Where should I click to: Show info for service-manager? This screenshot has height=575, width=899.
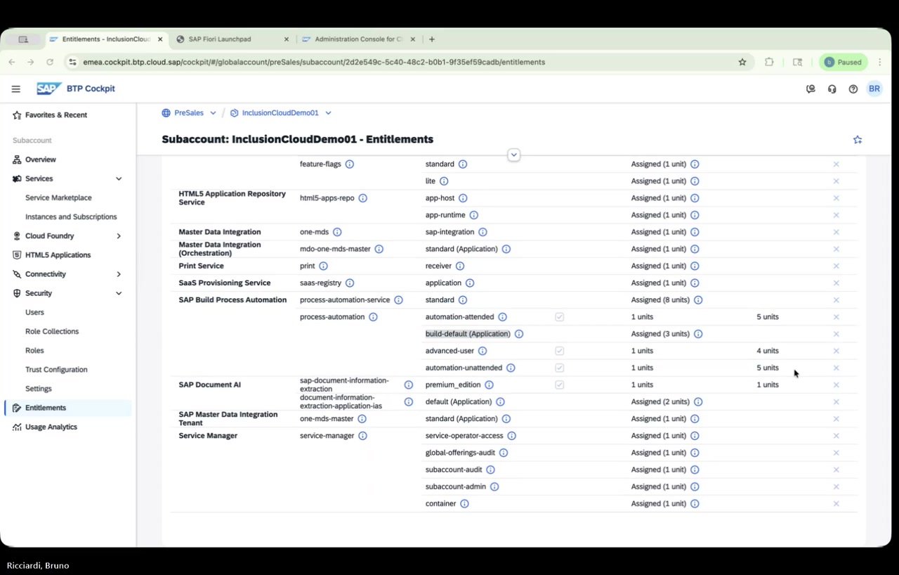tap(362, 436)
